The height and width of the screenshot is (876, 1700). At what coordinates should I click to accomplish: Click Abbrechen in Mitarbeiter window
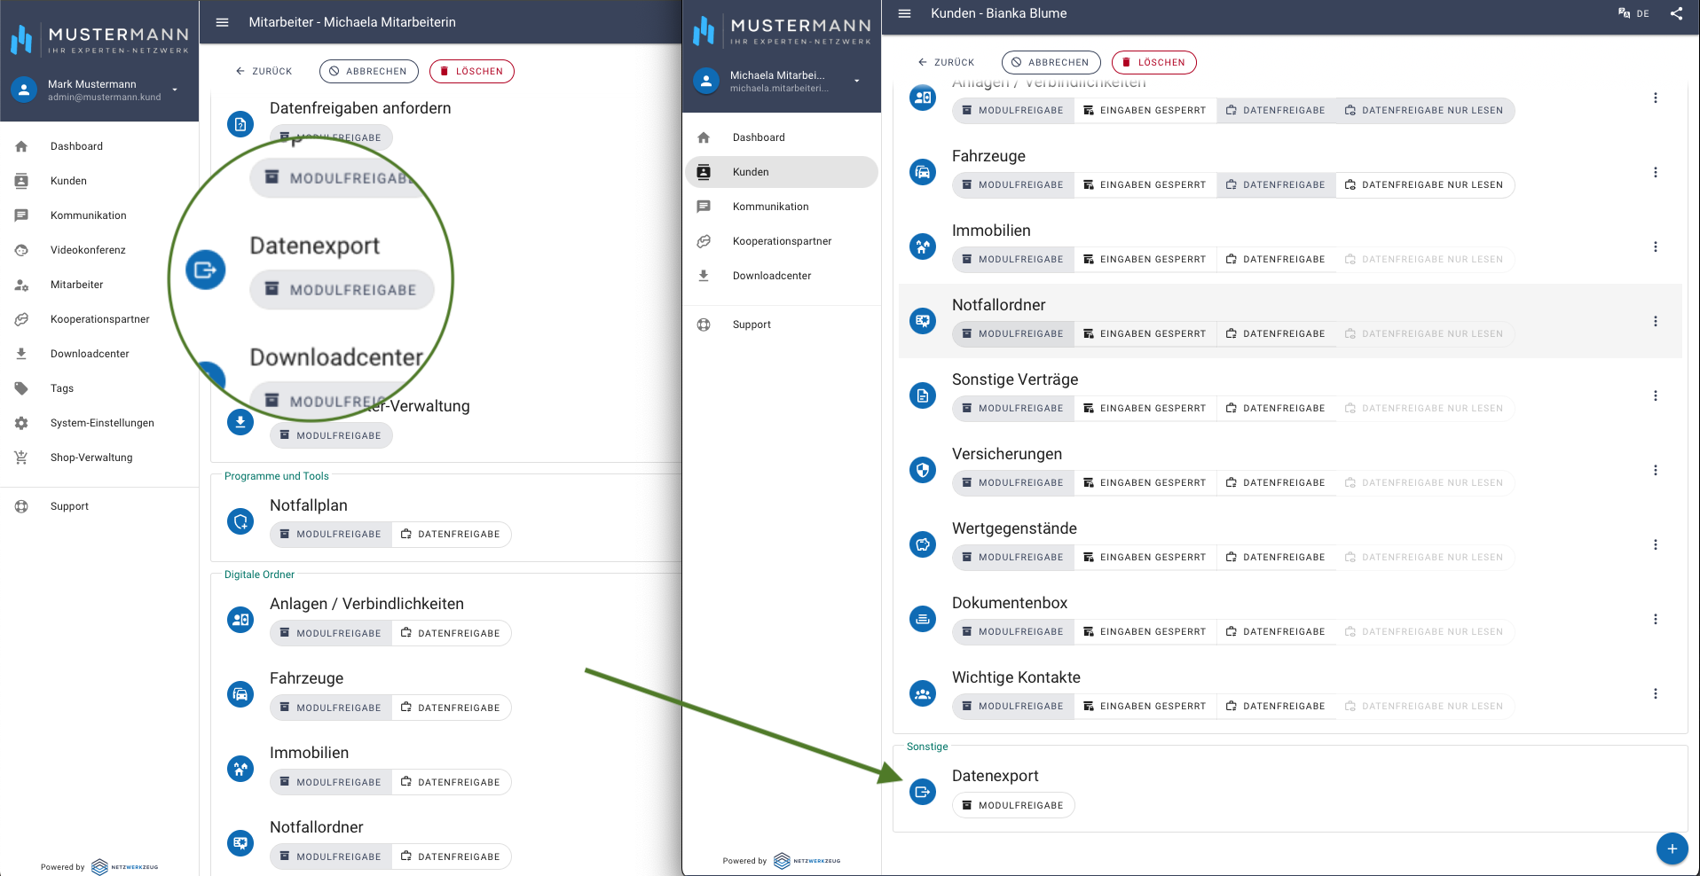click(368, 71)
